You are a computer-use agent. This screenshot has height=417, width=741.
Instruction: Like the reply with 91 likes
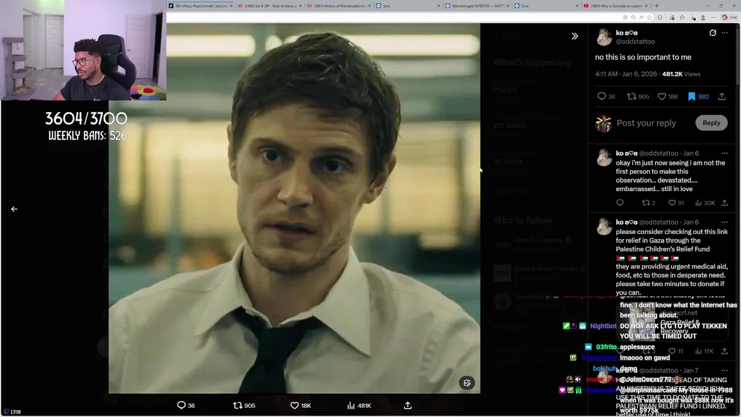coord(676,203)
